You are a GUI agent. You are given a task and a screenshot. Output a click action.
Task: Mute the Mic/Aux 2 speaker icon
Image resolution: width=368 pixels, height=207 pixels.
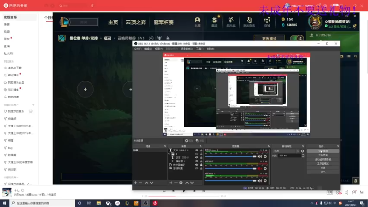click(259, 156)
